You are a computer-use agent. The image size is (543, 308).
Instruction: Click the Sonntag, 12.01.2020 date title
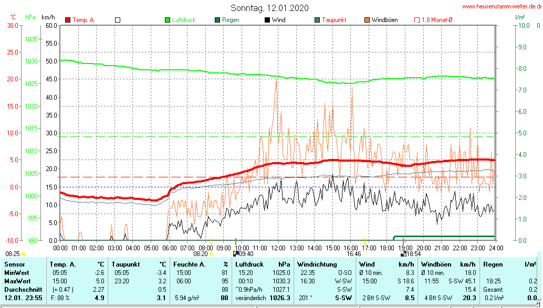(270, 8)
